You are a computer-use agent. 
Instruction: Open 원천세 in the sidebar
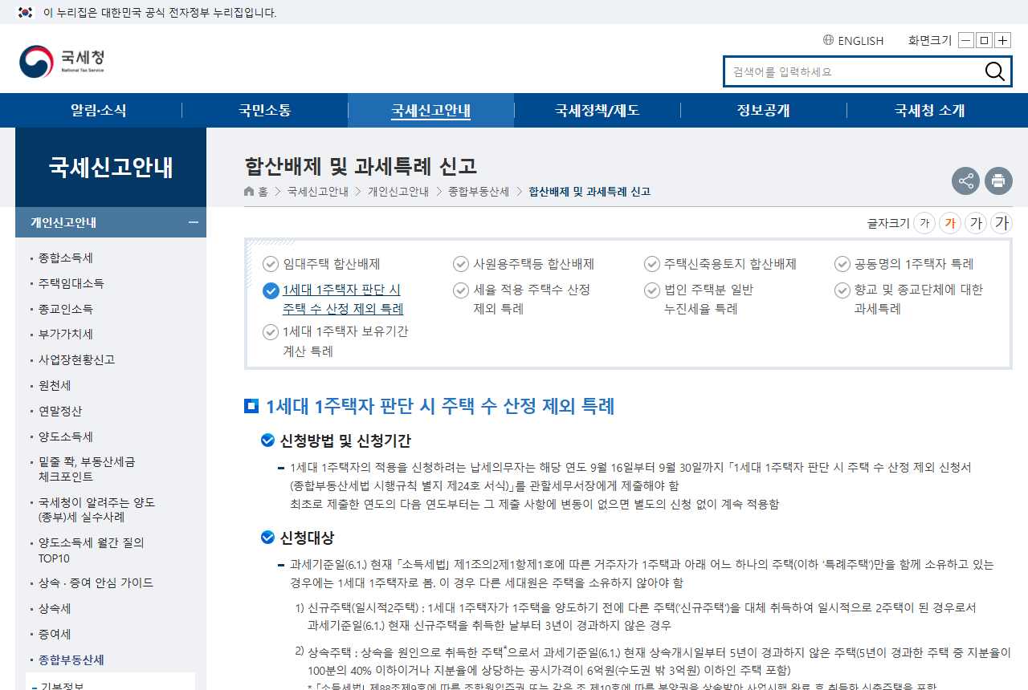click(x=55, y=385)
